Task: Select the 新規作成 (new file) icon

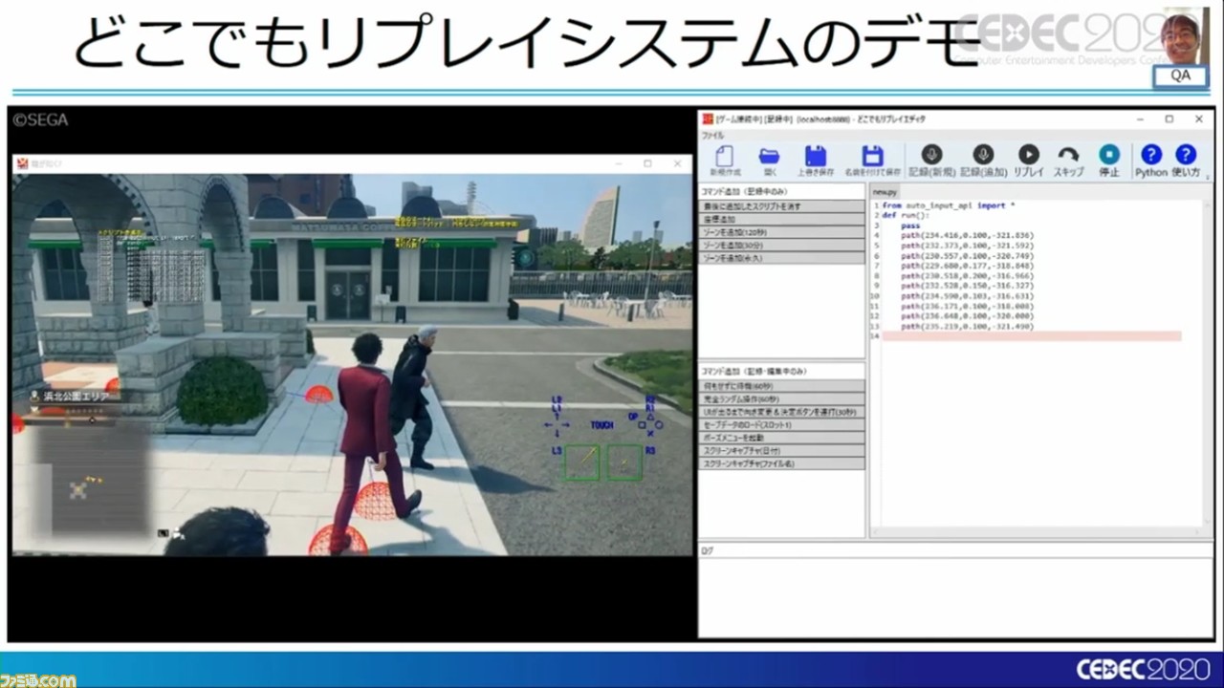Action: click(722, 158)
